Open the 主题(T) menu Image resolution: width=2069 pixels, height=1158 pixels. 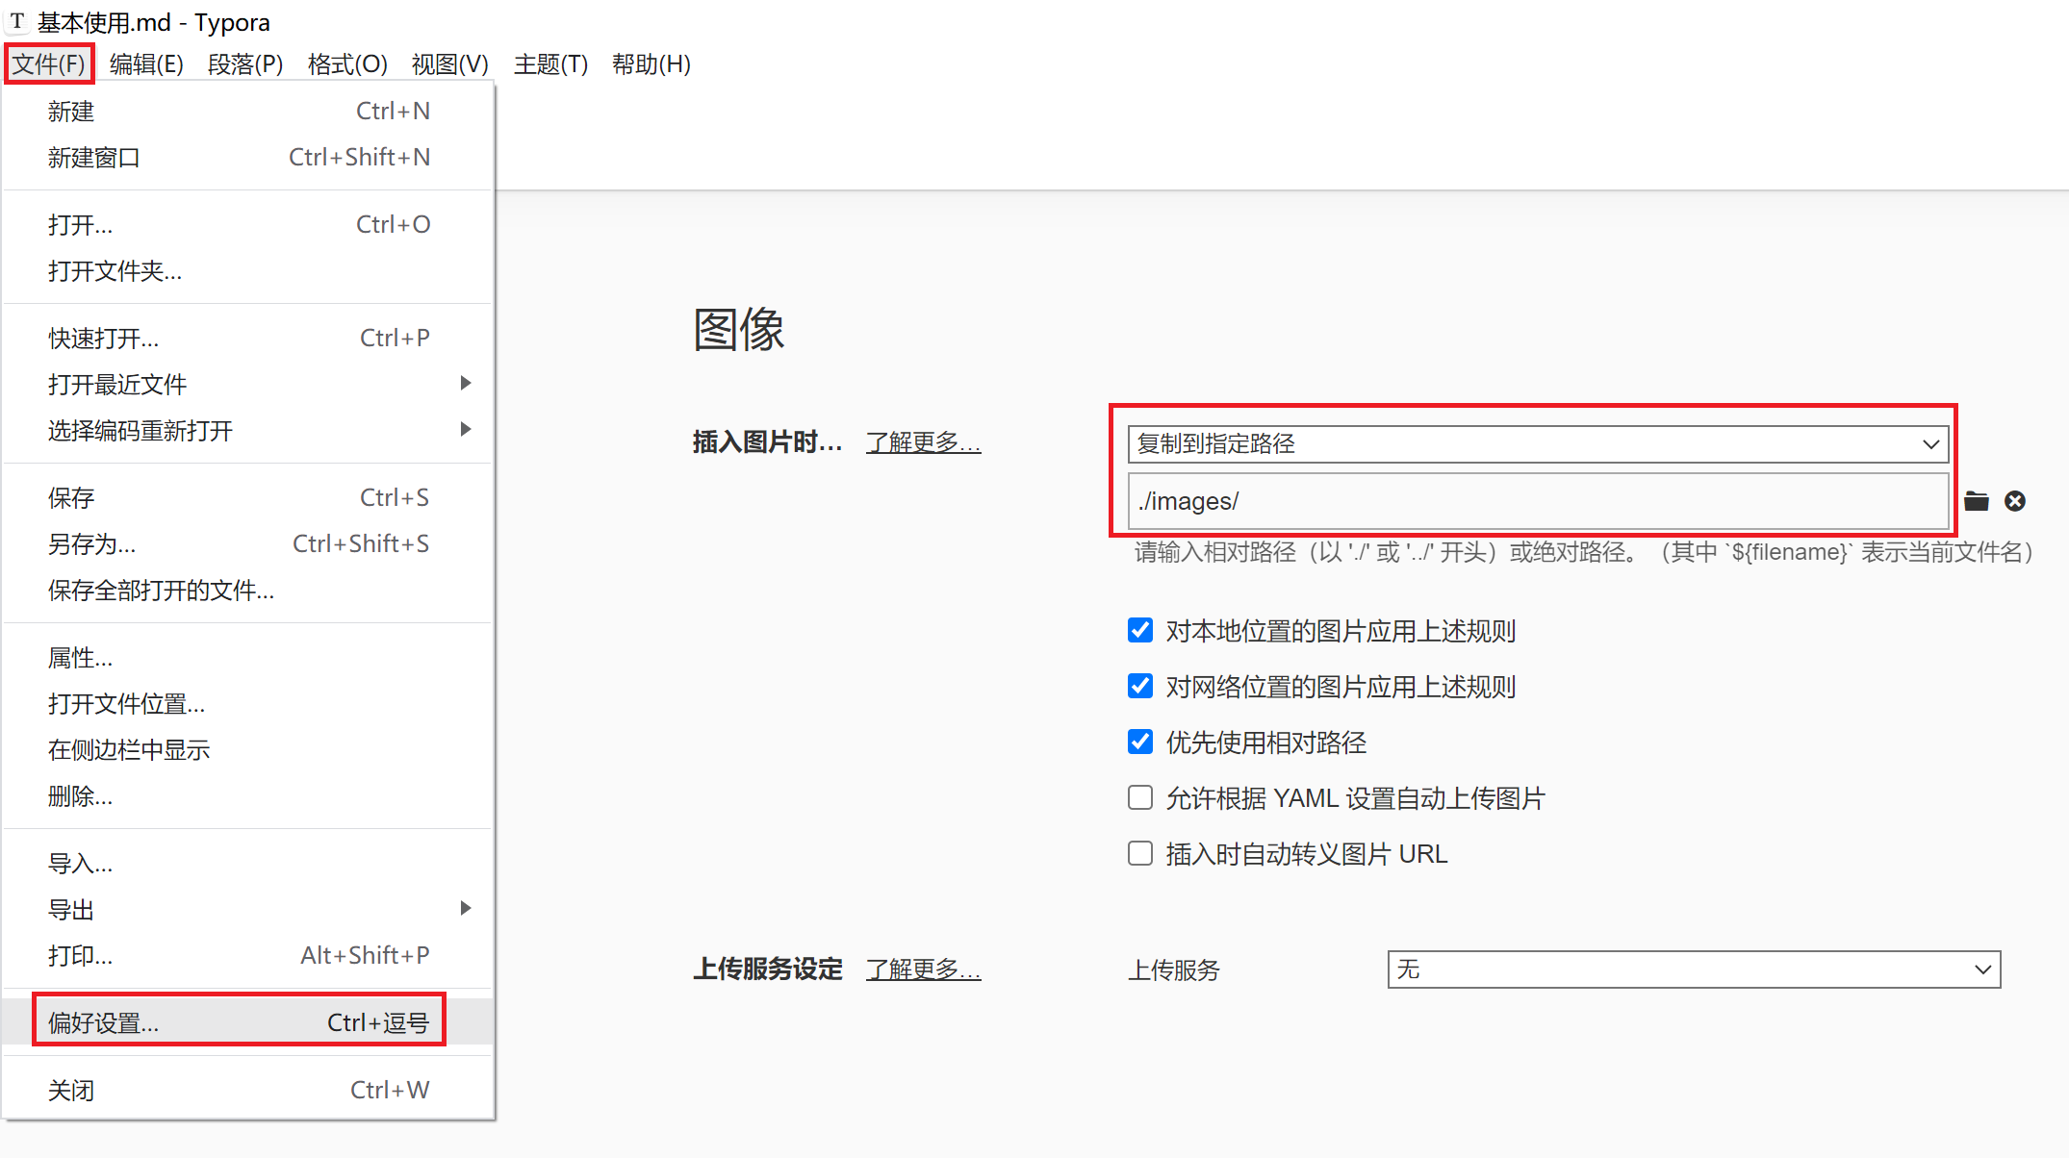tap(550, 64)
